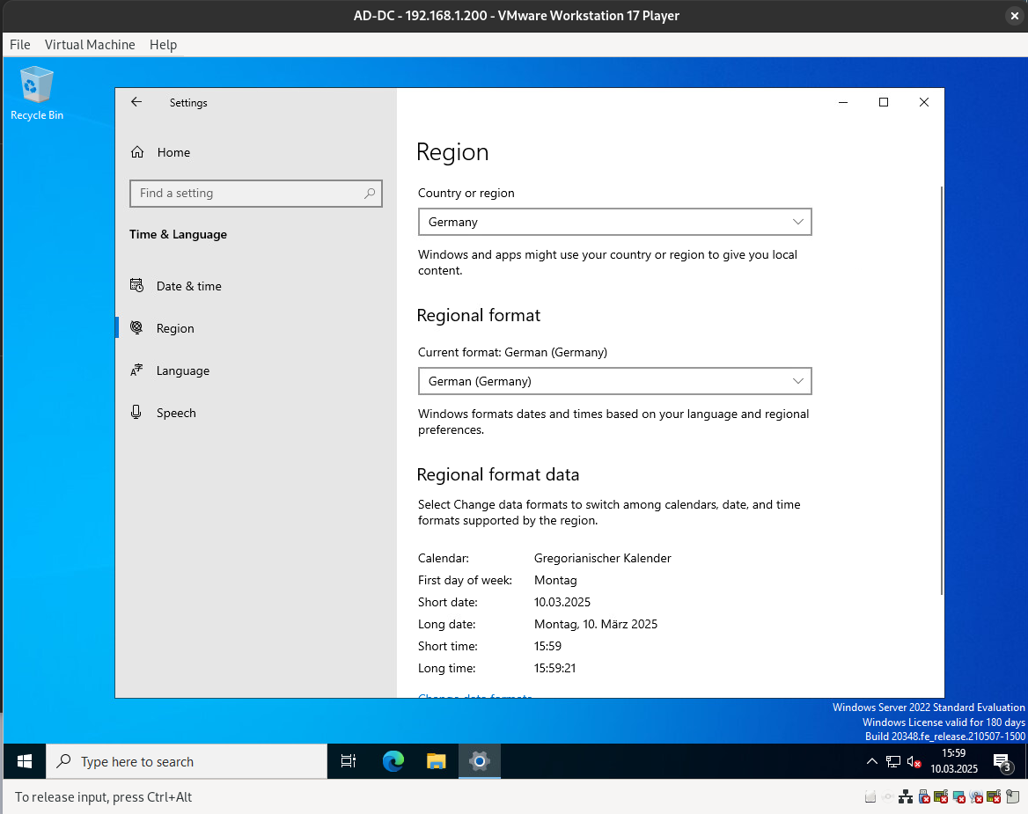The width and height of the screenshot is (1028, 814).
Task: Open the VMware File menu
Action: (x=19, y=44)
